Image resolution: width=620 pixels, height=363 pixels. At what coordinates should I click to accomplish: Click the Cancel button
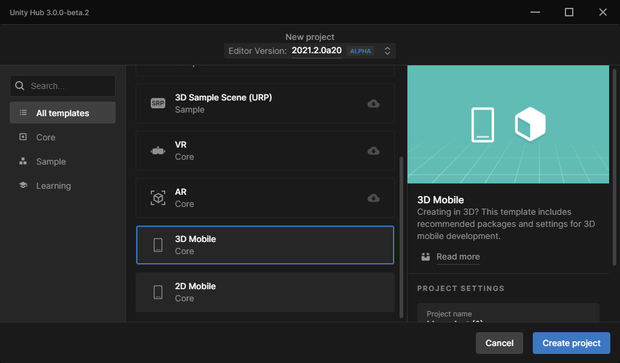(x=499, y=343)
